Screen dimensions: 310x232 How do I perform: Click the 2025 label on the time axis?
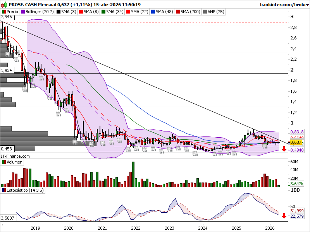tap(236, 228)
